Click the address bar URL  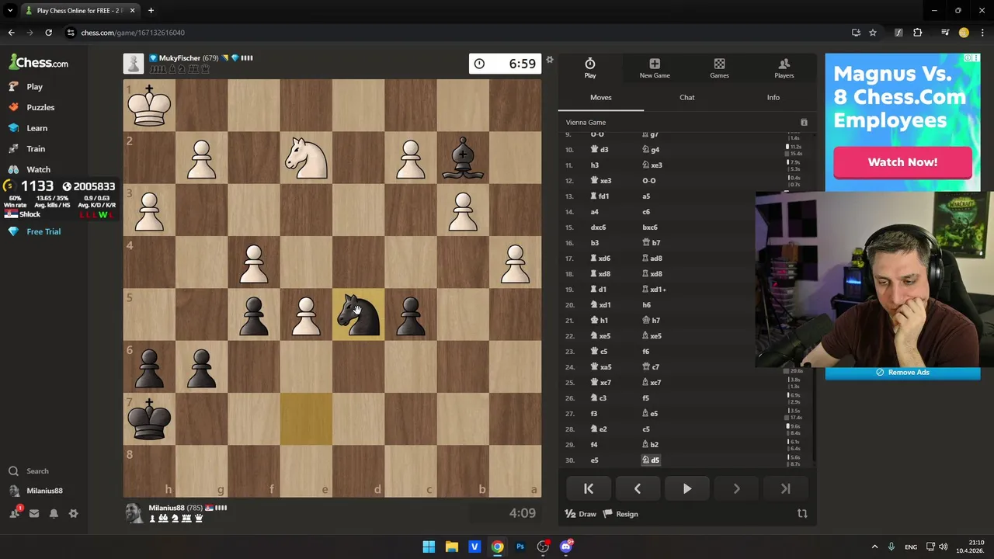[x=133, y=33]
